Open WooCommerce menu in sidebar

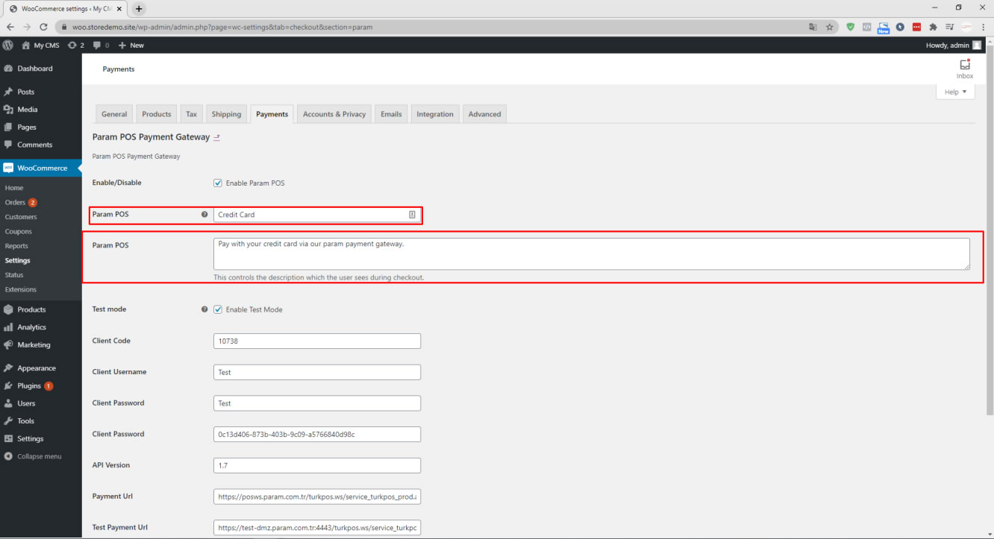tap(41, 168)
